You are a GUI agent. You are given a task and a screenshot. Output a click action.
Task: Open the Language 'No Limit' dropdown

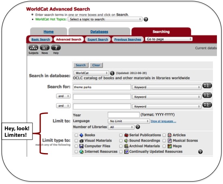pyautogui.click(x=129, y=121)
